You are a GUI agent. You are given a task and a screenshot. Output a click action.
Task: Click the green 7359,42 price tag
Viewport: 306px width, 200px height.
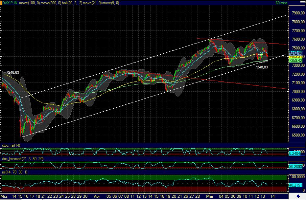[x=296, y=61]
